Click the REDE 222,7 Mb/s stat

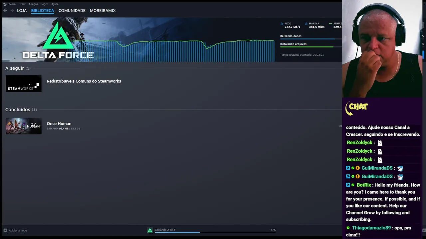click(x=290, y=25)
